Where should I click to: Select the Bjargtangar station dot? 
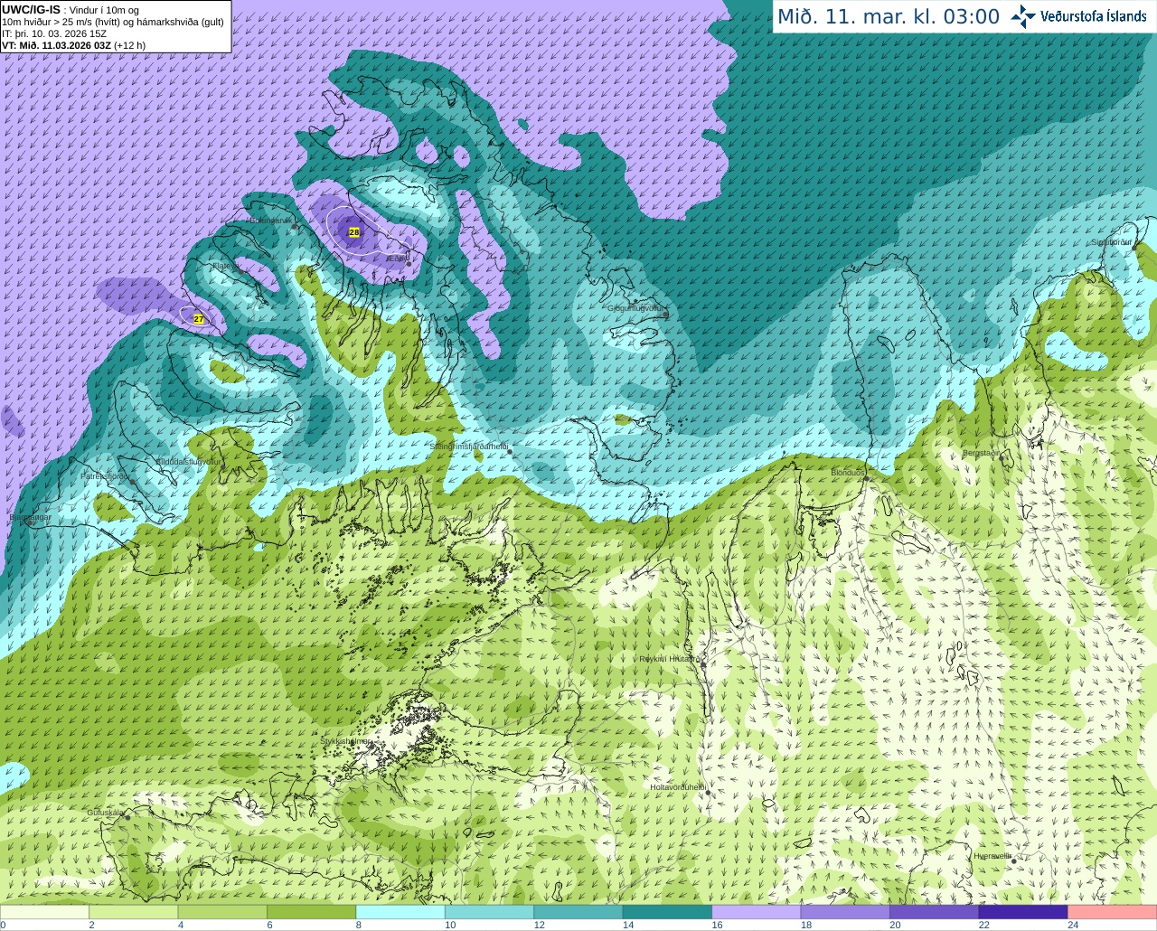(30, 522)
